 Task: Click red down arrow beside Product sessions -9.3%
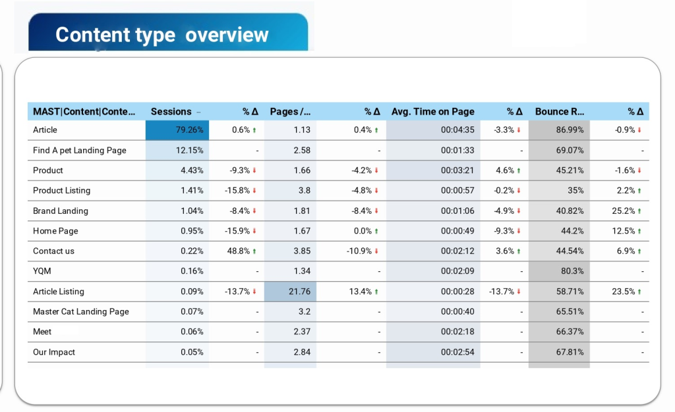254,170
